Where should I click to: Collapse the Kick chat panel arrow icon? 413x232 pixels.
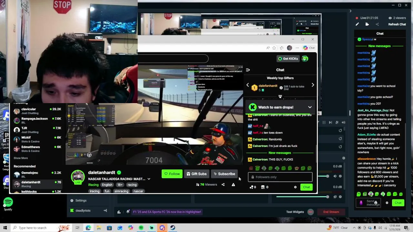(x=248, y=70)
